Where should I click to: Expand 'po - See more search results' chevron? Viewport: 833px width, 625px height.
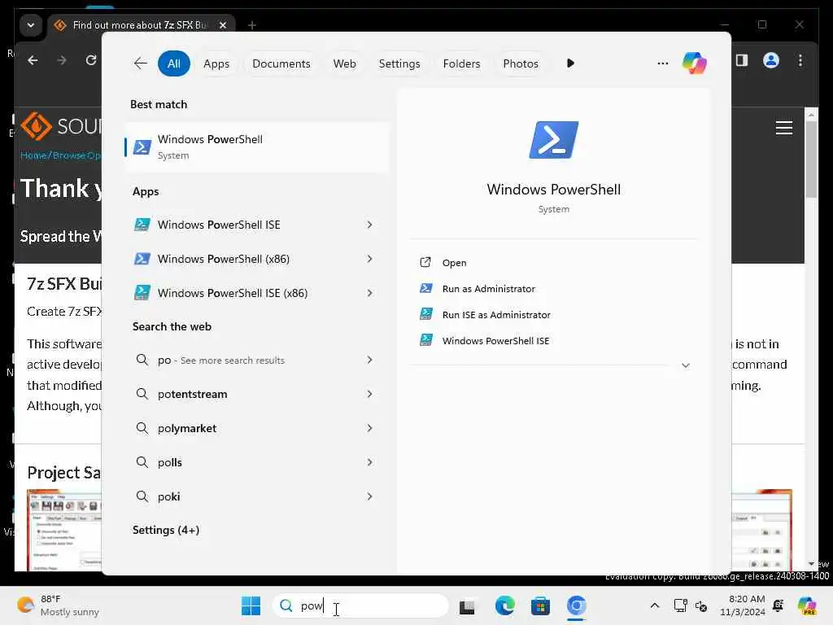point(370,360)
